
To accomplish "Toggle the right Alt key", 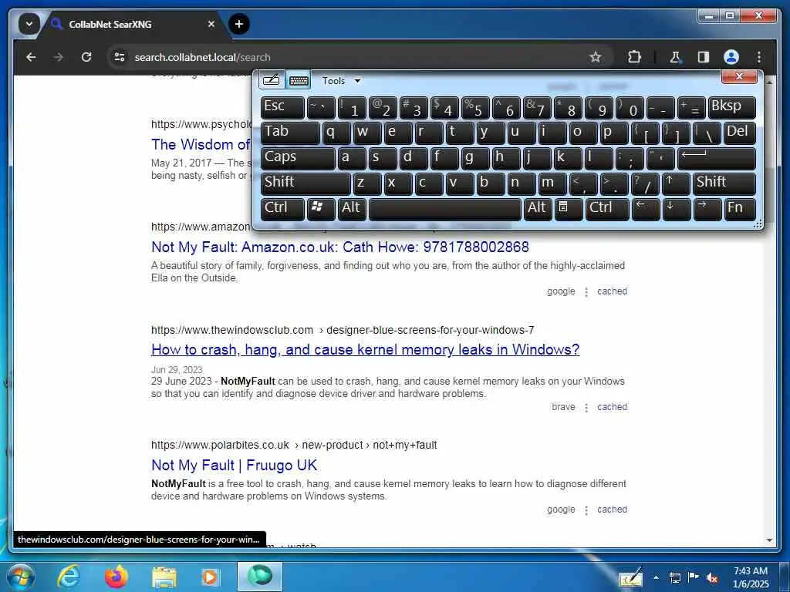I will tap(537, 209).
